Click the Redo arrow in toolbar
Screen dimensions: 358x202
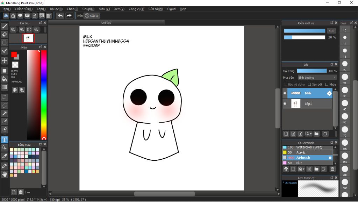point(69,15)
